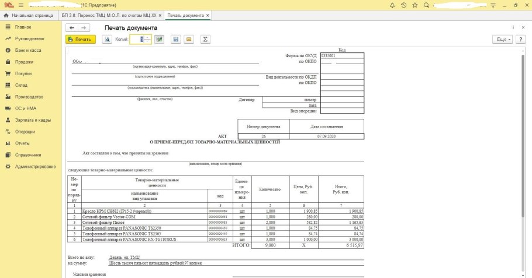This screenshot has height=278, width=532.
Task: Open the 1C main hamburger menu
Action: pos(20,5)
